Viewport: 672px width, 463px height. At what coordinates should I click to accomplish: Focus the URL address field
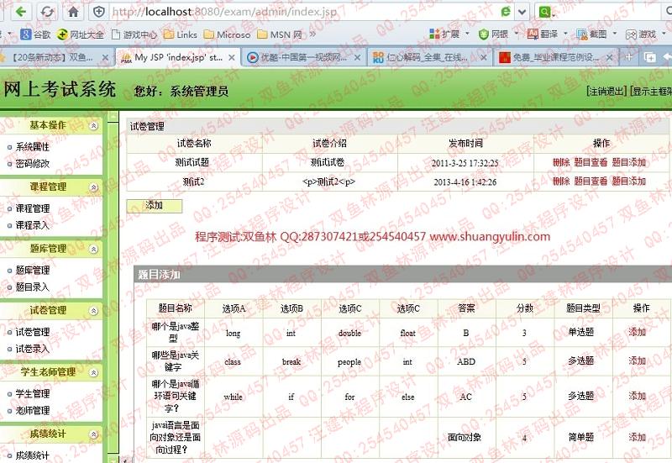coord(300,12)
